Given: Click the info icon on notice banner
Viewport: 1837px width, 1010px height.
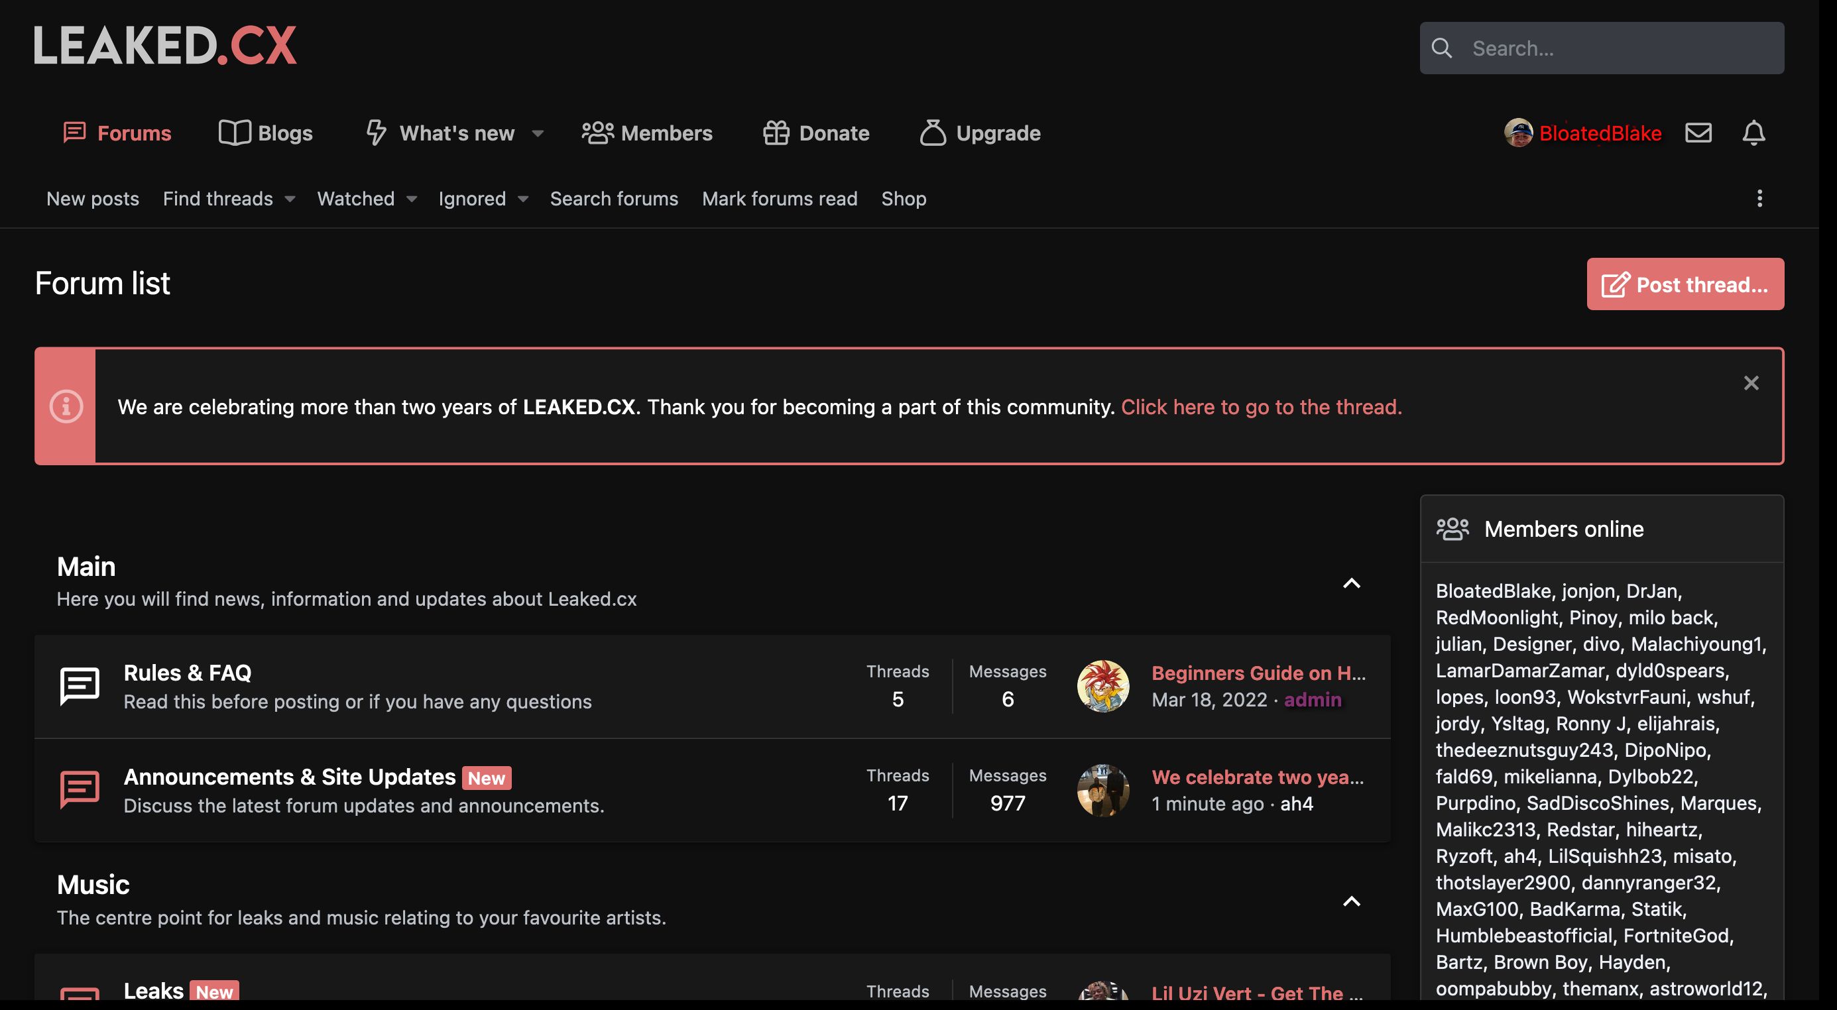Looking at the screenshot, I should tap(66, 406).
